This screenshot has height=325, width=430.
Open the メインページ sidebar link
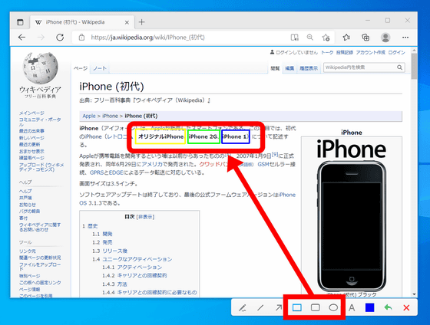[x=31, y=113]
